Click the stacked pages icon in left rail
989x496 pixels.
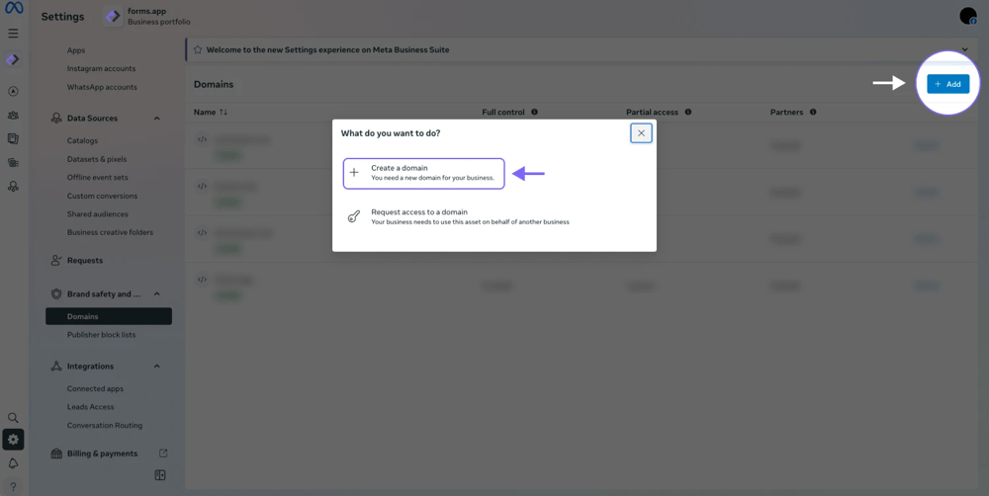coord(13,138)
